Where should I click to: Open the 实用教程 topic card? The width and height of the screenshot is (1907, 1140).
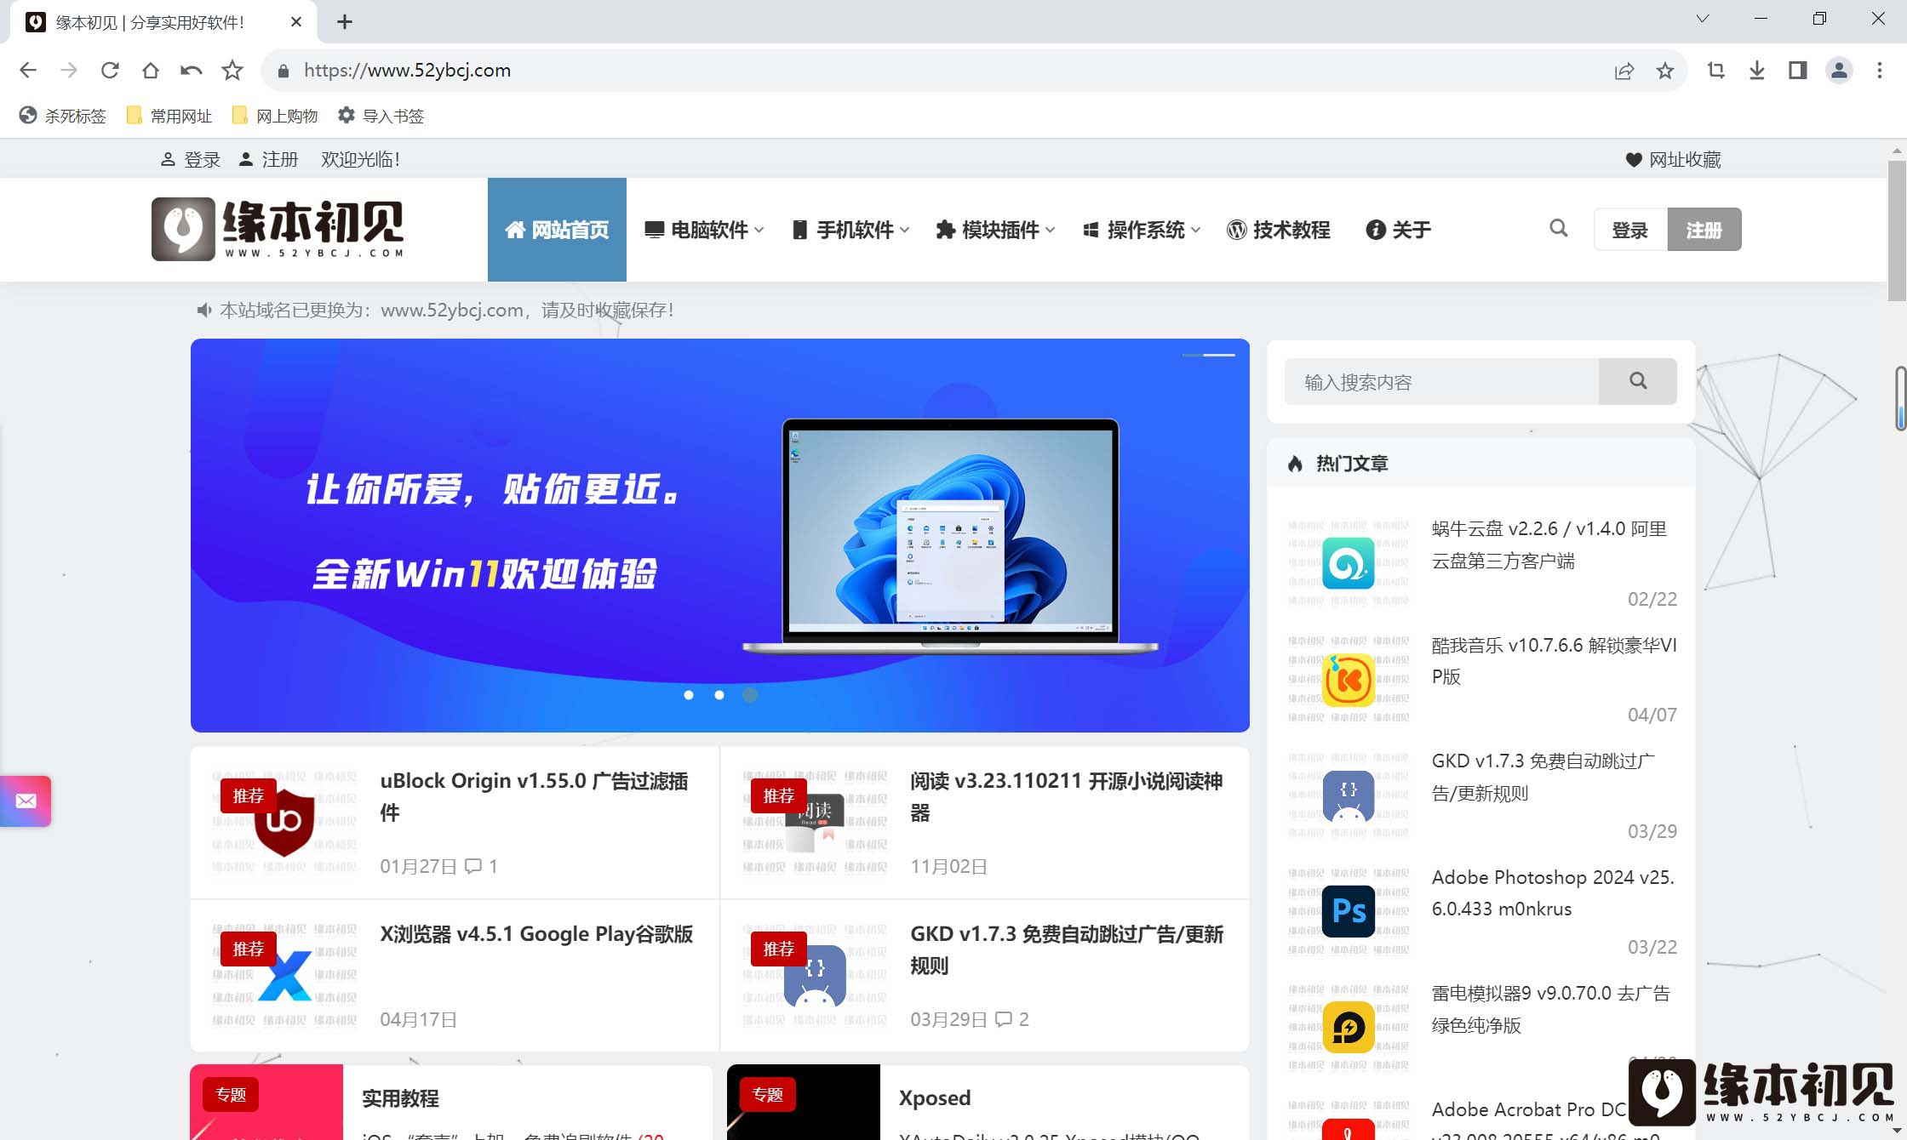(x=451, y=1102)
